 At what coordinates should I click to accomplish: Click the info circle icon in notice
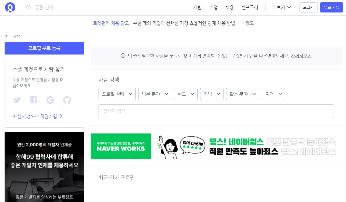pos(123,56)
